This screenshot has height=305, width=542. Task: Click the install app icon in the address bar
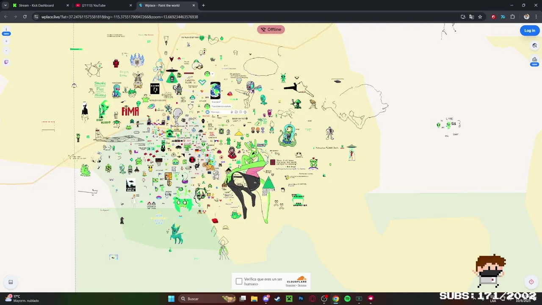click(x=463, y=17)
